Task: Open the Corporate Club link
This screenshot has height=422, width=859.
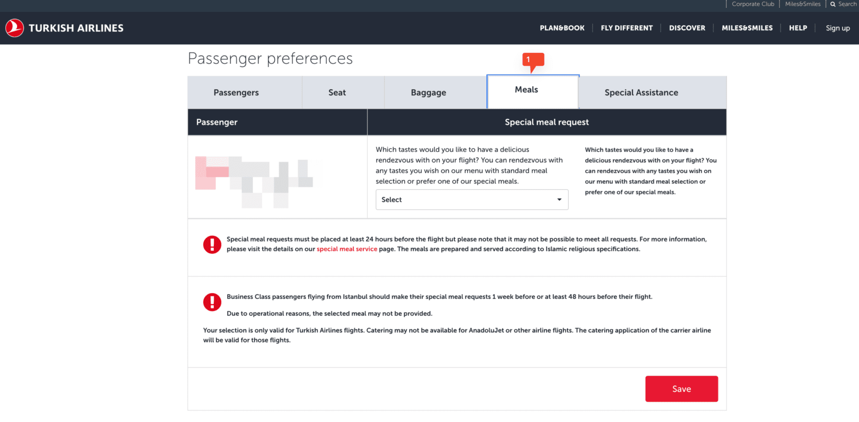Action: 753,4
